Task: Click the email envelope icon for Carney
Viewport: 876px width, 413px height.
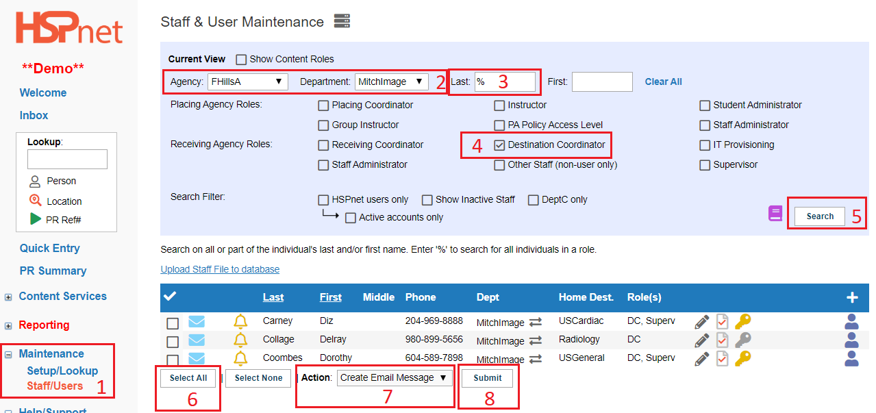Action: point(197,322)
